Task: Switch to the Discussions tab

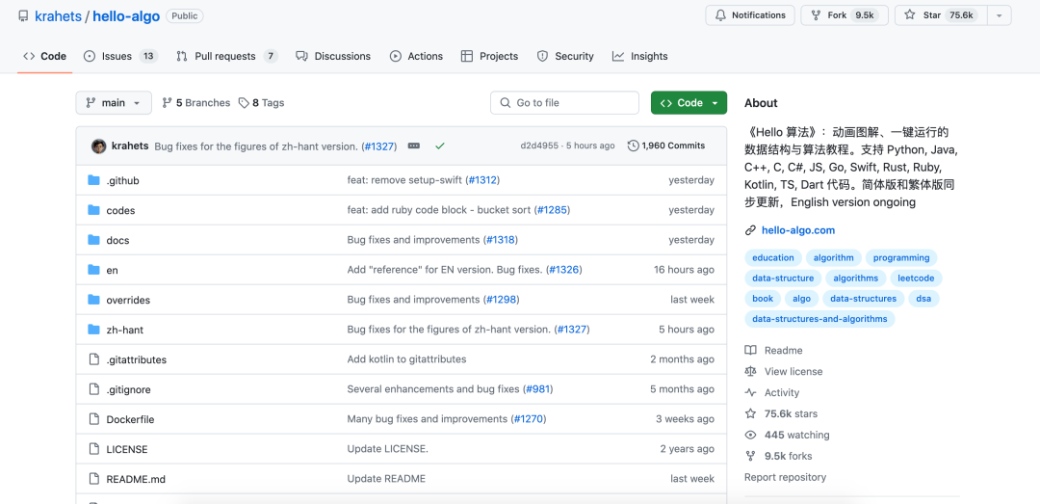Action: pyautogui.click(x=333, y=57)
